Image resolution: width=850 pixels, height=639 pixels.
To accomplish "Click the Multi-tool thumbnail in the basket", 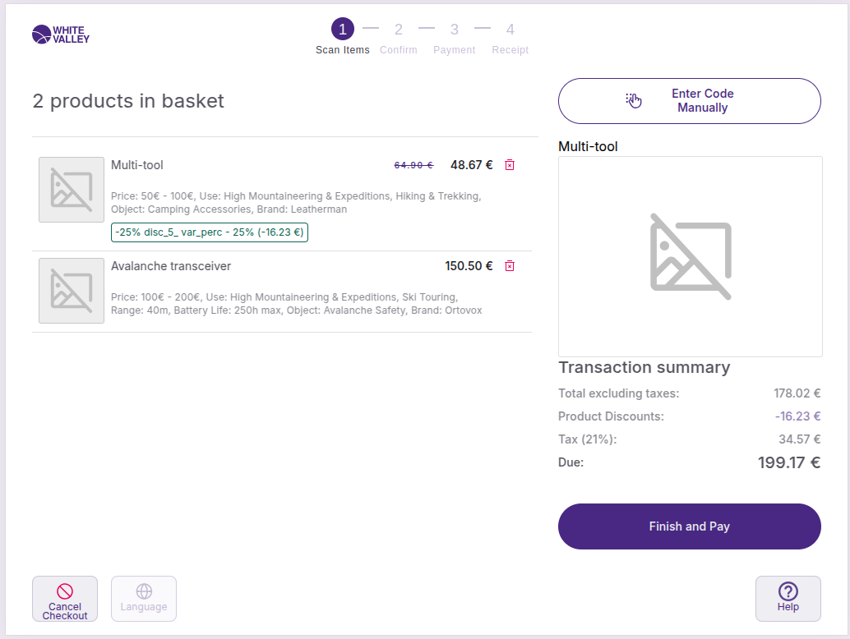I will click(x=72, y=190).
